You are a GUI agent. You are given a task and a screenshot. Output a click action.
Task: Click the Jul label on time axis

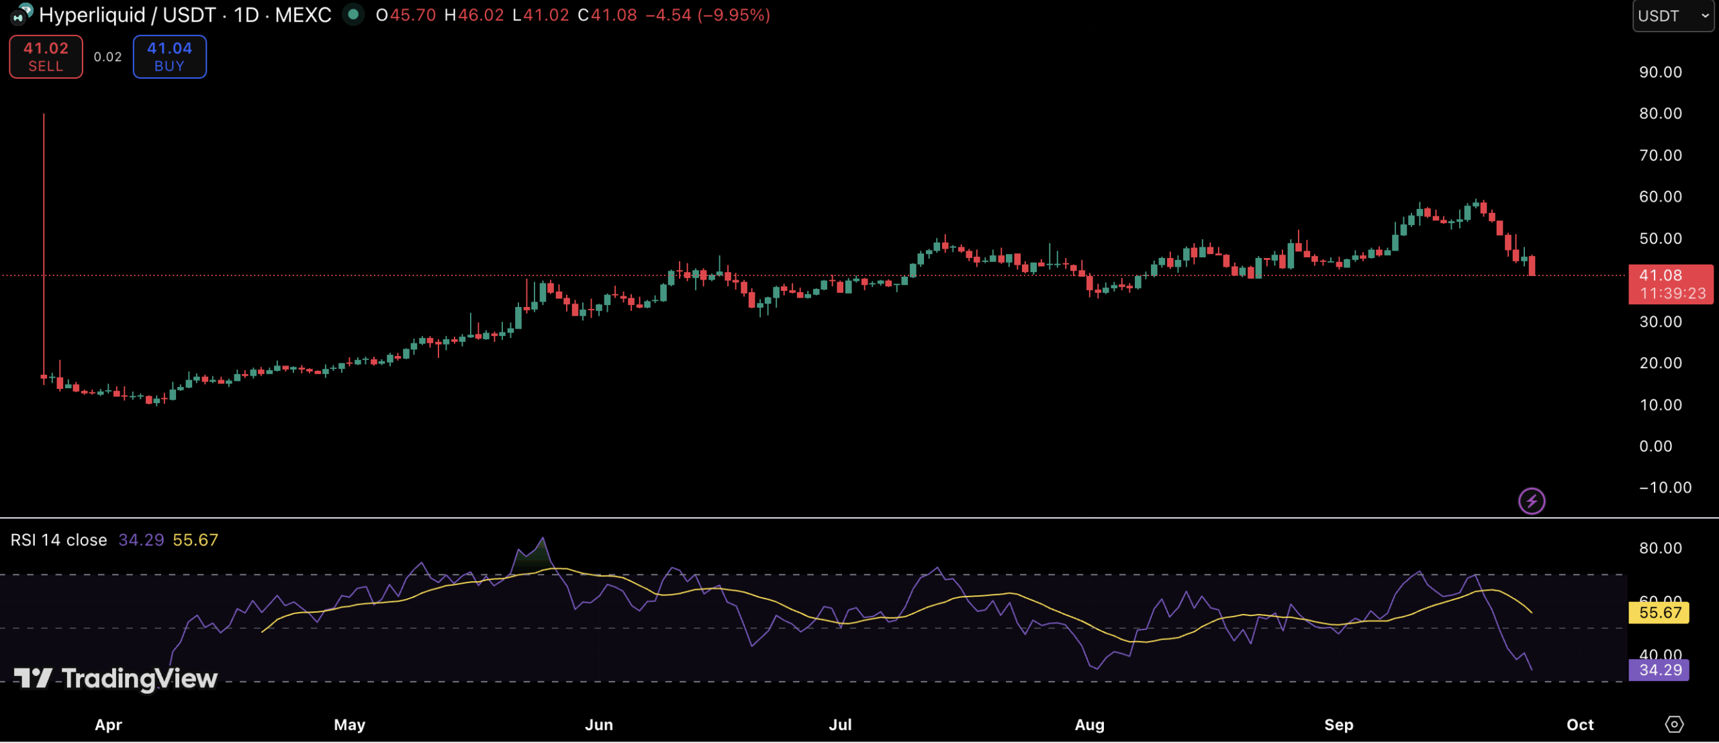(840, 725)
